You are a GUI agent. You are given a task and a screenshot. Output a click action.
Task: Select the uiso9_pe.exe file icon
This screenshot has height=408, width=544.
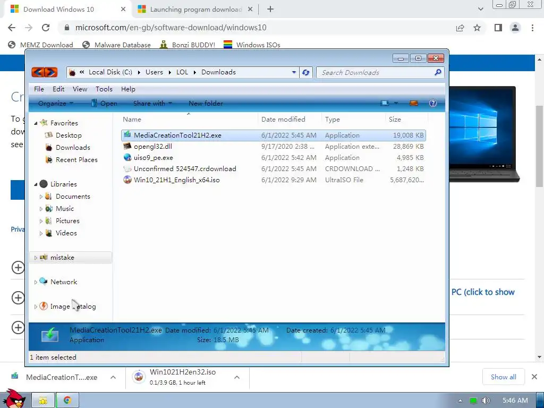point(127,157)
